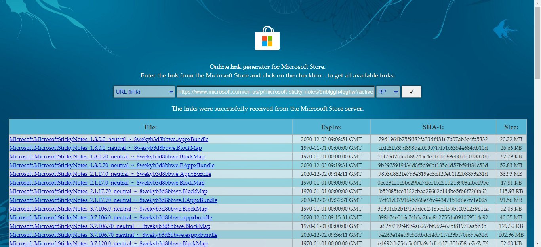Click the '52.03 KB' size cell

tap(511, 209)
